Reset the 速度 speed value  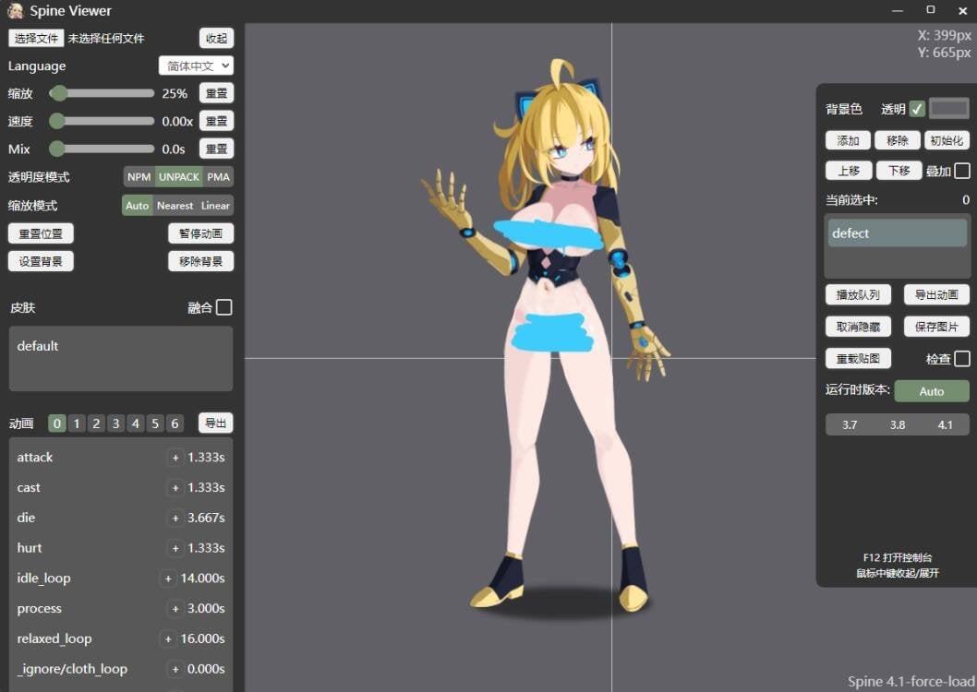[x=216, y=121]
